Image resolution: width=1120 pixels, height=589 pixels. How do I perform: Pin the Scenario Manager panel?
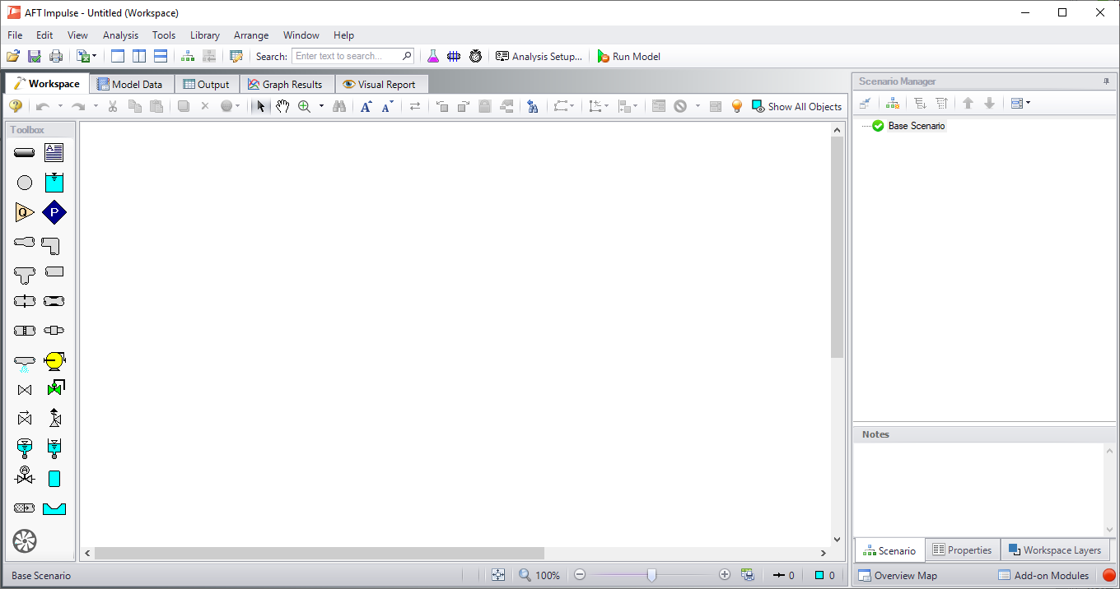coord(1106,81)
